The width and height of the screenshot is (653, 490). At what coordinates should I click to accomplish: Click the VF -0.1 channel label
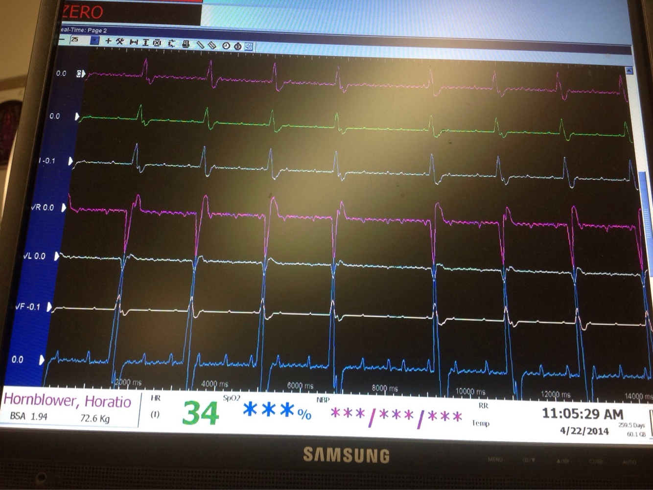(27, 307)
